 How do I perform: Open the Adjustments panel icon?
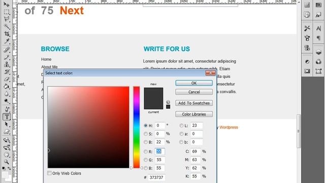[307, 62]
